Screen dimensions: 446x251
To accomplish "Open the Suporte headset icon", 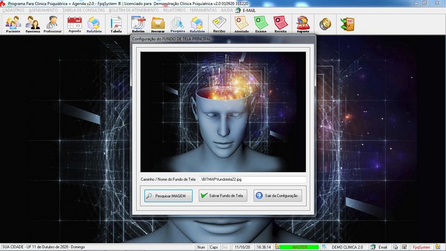I will 303,25.
